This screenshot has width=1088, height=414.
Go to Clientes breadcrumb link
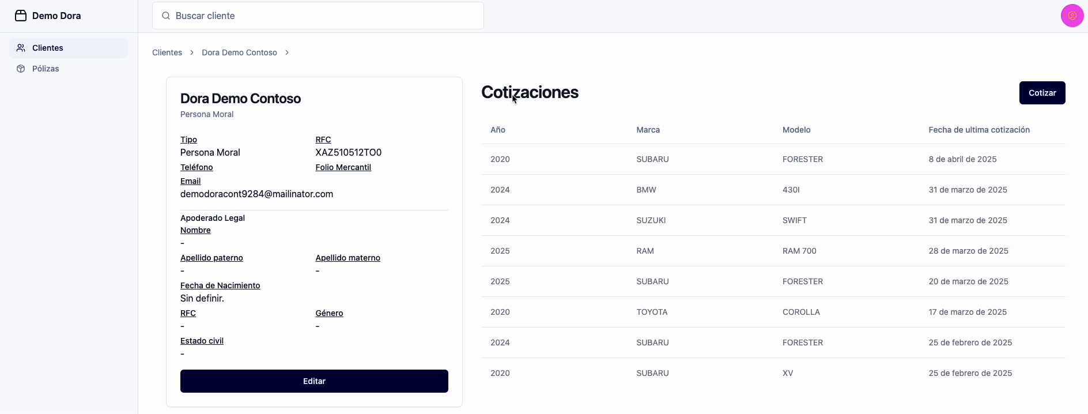tap(167, 52)
